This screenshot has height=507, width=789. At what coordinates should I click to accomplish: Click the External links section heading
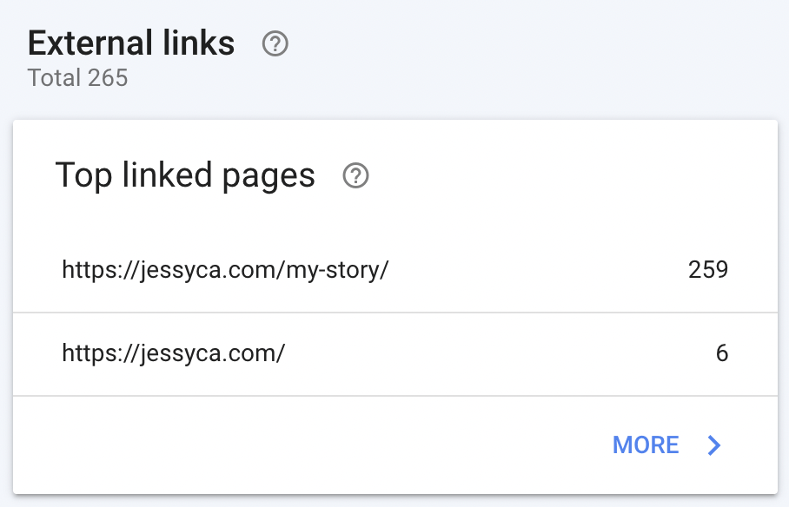tap(131, 43)
